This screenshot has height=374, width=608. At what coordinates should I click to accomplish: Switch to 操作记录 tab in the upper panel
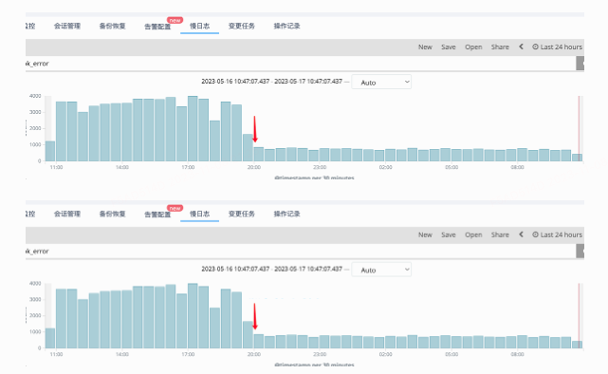point(287,26)
